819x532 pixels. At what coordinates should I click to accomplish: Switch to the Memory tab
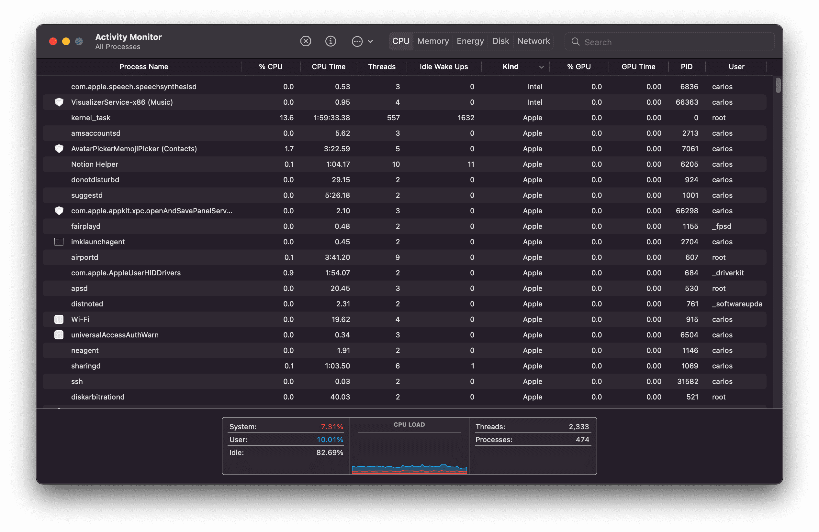coord(432,41)
